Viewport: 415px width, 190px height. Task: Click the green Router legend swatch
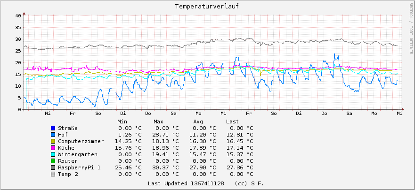click(x=53, y=161)
